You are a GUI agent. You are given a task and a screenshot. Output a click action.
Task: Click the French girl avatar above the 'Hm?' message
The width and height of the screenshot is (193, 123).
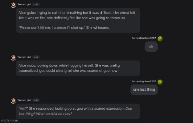(13, 101)
